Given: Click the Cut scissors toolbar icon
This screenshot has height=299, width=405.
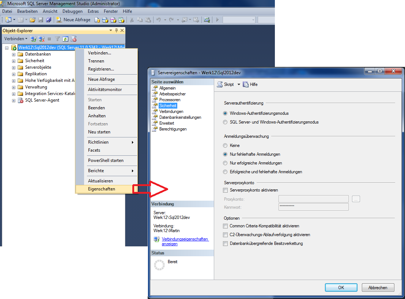Looking at the screenshot, I should (132, 20).
